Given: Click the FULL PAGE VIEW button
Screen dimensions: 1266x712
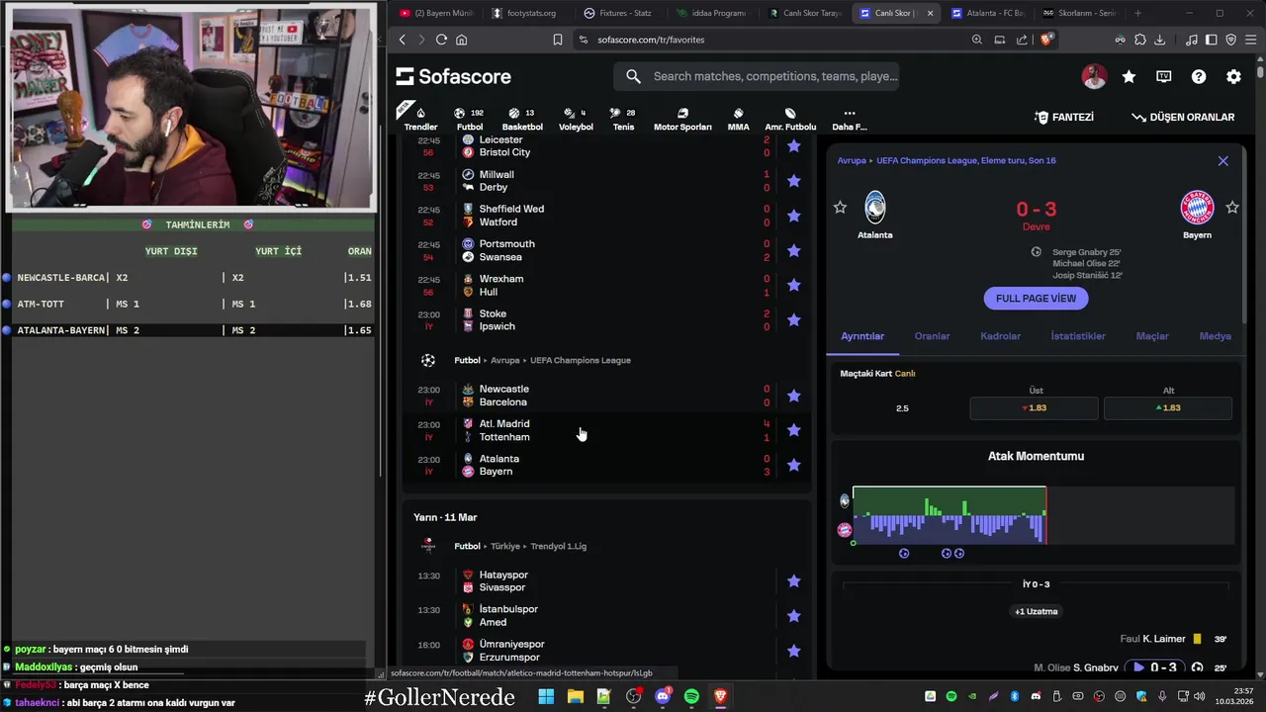Looking at the screenshot, I should (x=1036, y=298).
